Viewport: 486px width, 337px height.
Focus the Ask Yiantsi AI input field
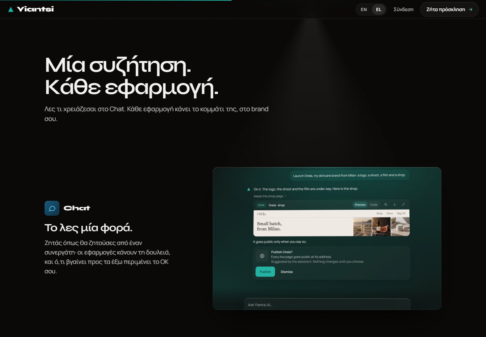(327, 304)
